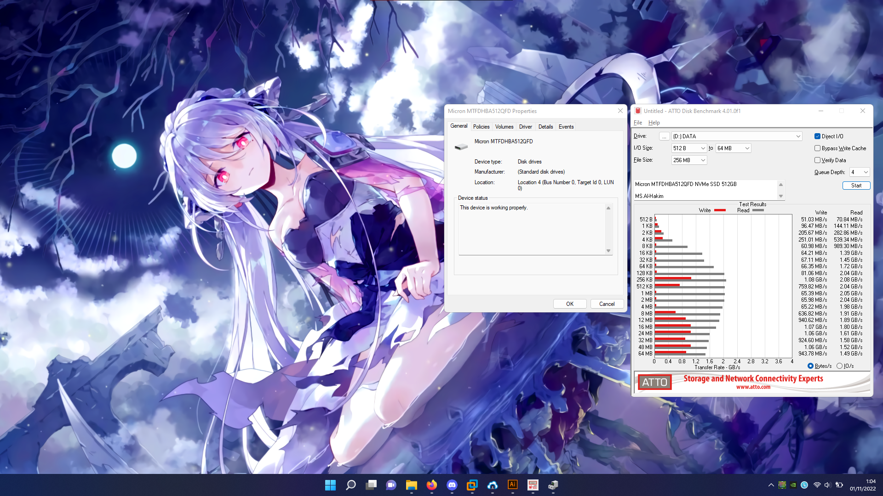The image size is (883, 496).
Task: Click the Device status scroll up arrow
Action: (608, 208)
